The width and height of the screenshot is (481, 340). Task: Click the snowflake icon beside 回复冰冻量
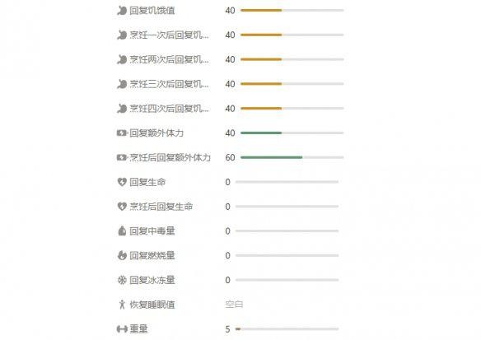122,280
